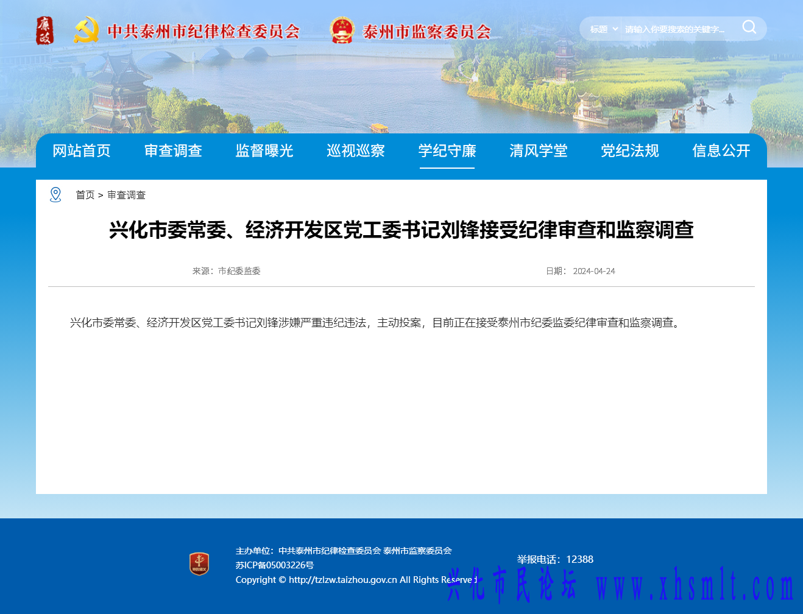Click the national emblem beside 泰州市监察委员会
Screen dimensions: 803x614
342,30
